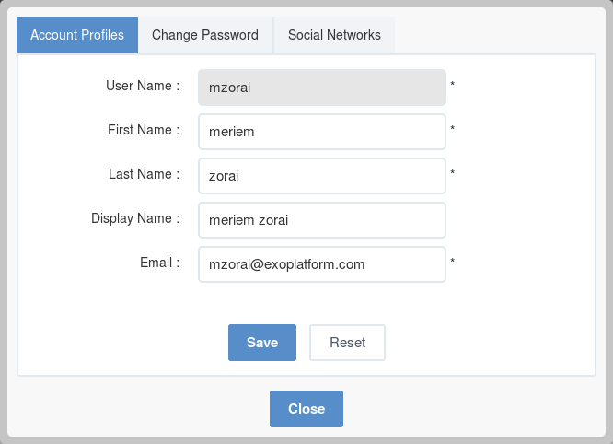Select the Email input field
The height and width of the screenshot is (444, 613).
[322, 264]
